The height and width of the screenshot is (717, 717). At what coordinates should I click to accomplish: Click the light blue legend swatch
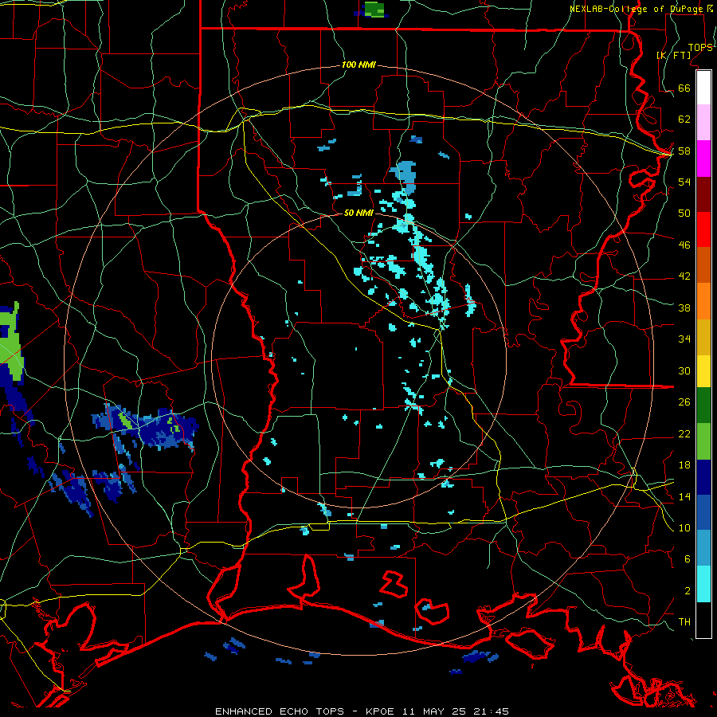click(x=703, y=548)
